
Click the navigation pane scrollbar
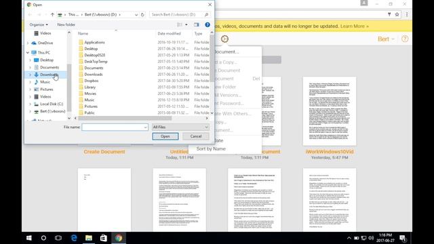[69, 87]
